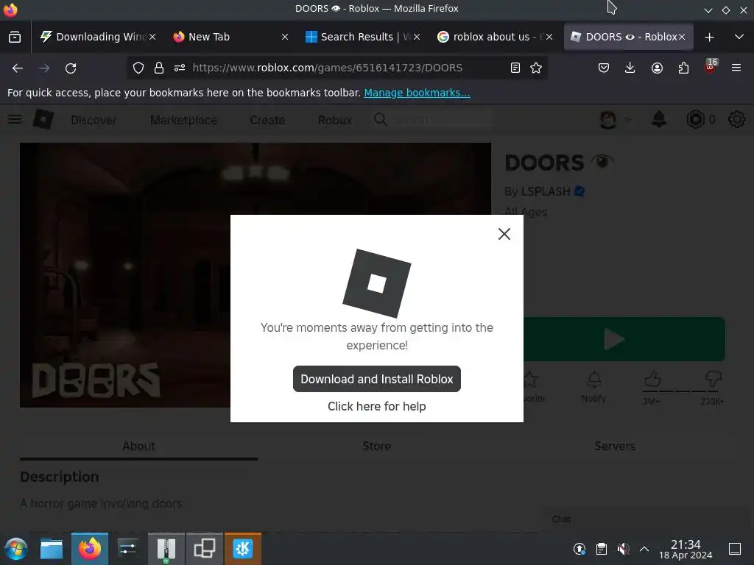Viewport: 754px width, 565px height.
Task: Open the Click here for help link
Action: 376,406
